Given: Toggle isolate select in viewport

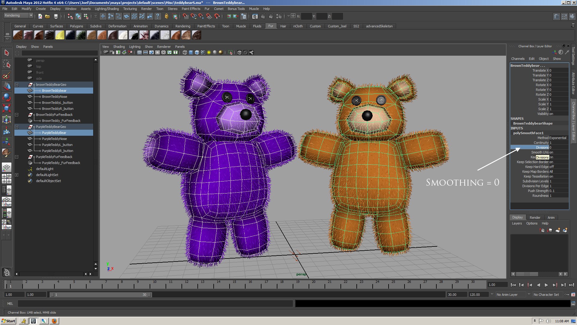Looking at the screenshot, I should pyautogui.click(x=230, y=52).
